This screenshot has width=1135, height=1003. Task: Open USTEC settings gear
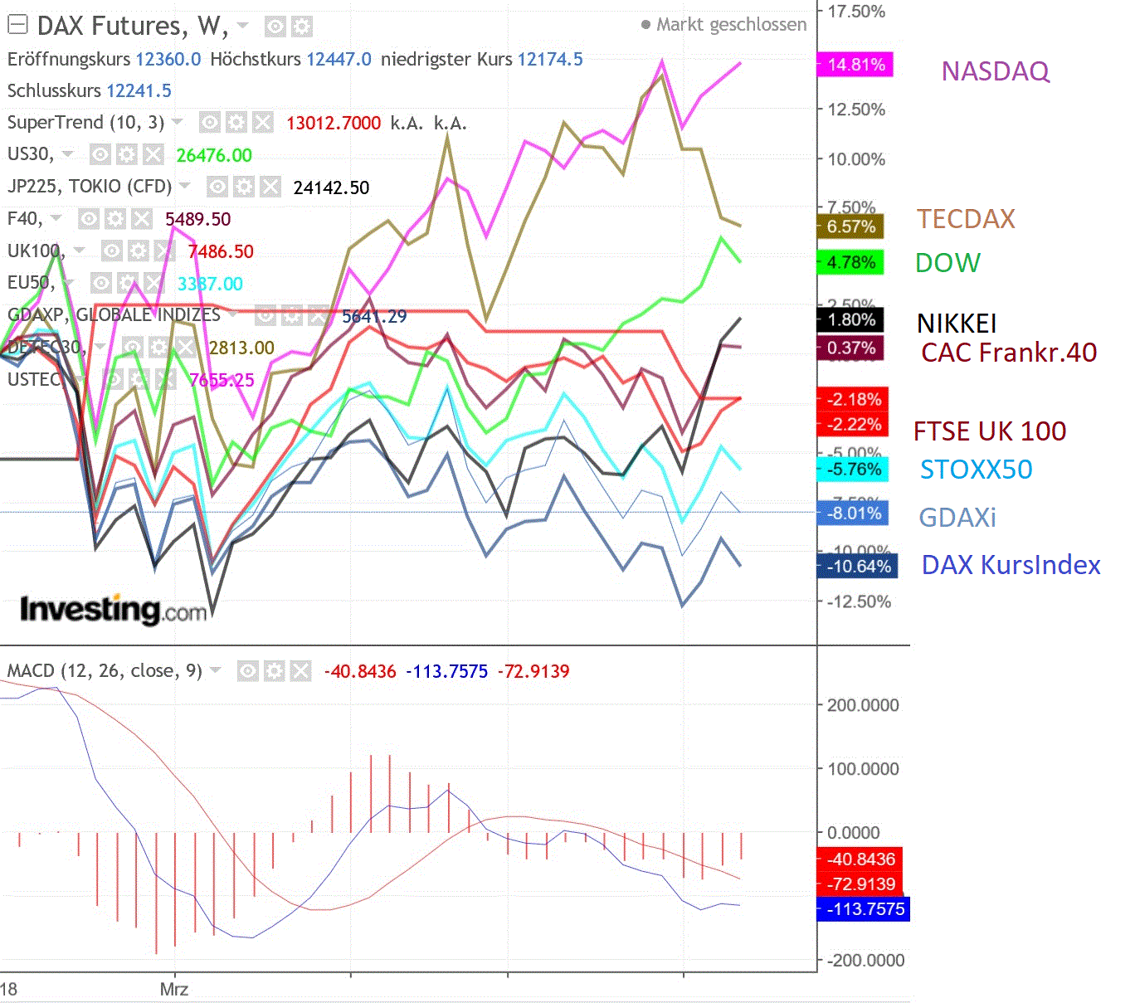(139, 380)
